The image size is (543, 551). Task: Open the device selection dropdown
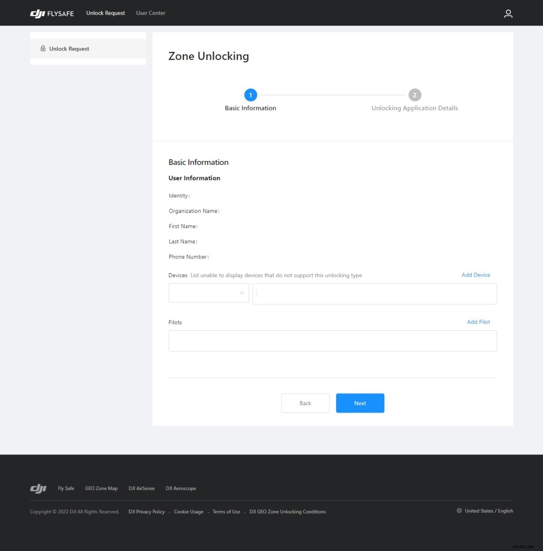pos(209,293)
